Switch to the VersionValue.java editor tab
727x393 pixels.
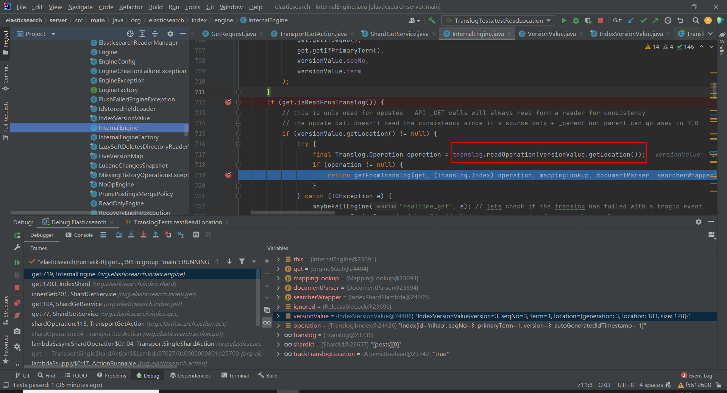(x=551, y=34)
